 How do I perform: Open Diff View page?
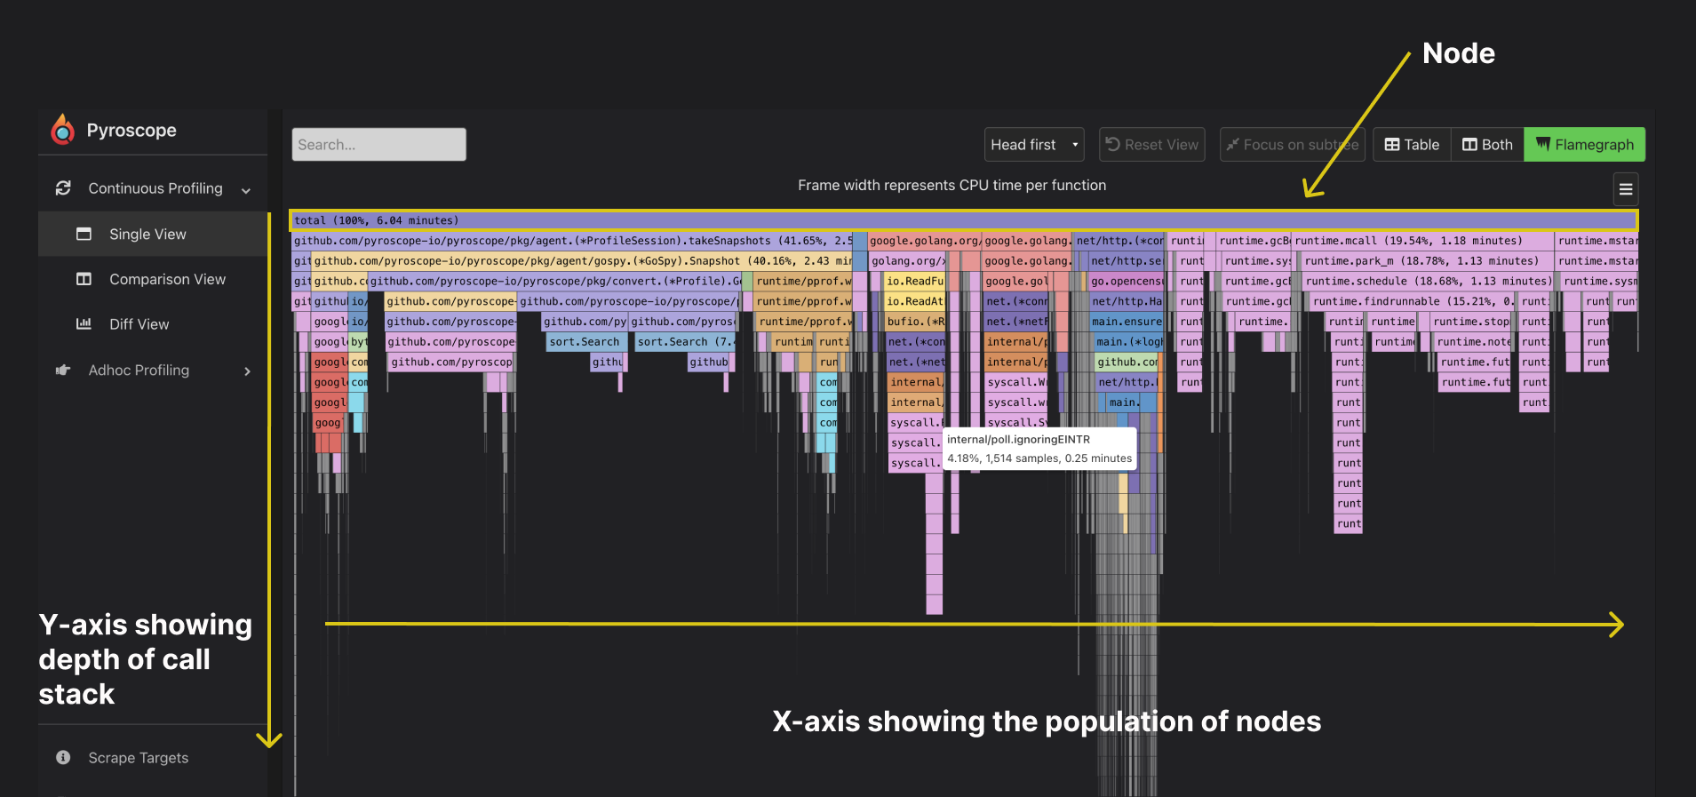pos(153,324)
